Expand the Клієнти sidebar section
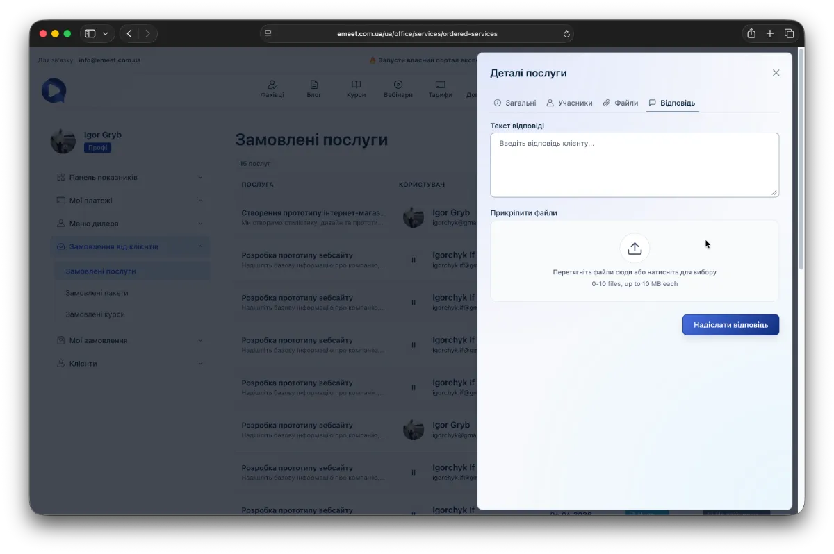Image resolution: width=834 pixels, height=554 pixels. tap(130, 364)
